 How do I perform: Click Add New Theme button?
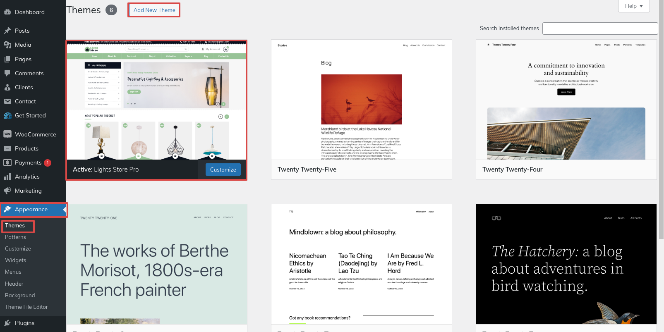click(x=154, y=10)
